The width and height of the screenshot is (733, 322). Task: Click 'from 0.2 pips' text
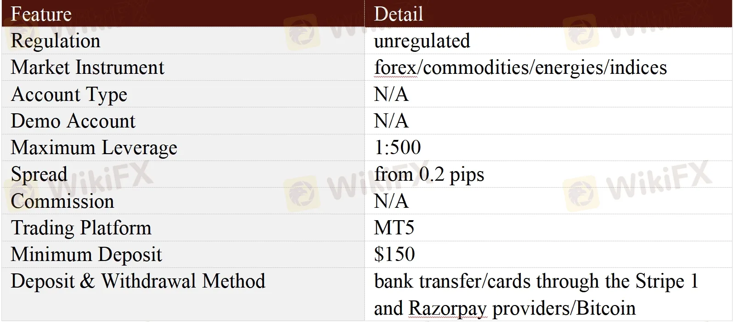[429, 174]
